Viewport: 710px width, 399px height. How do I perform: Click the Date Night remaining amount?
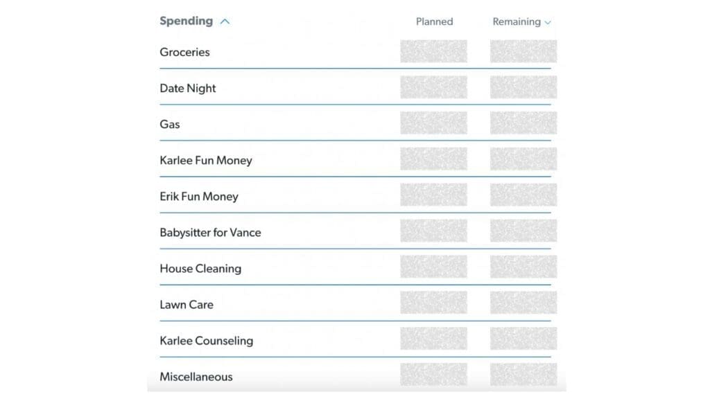[x=523, y=87]
